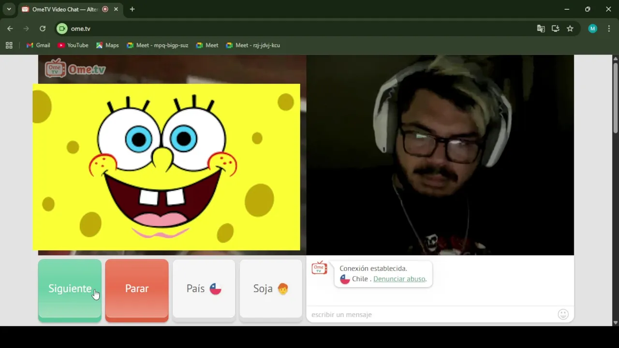
Task: Reload the ome.tv page
Action: [x=43, y=29]
